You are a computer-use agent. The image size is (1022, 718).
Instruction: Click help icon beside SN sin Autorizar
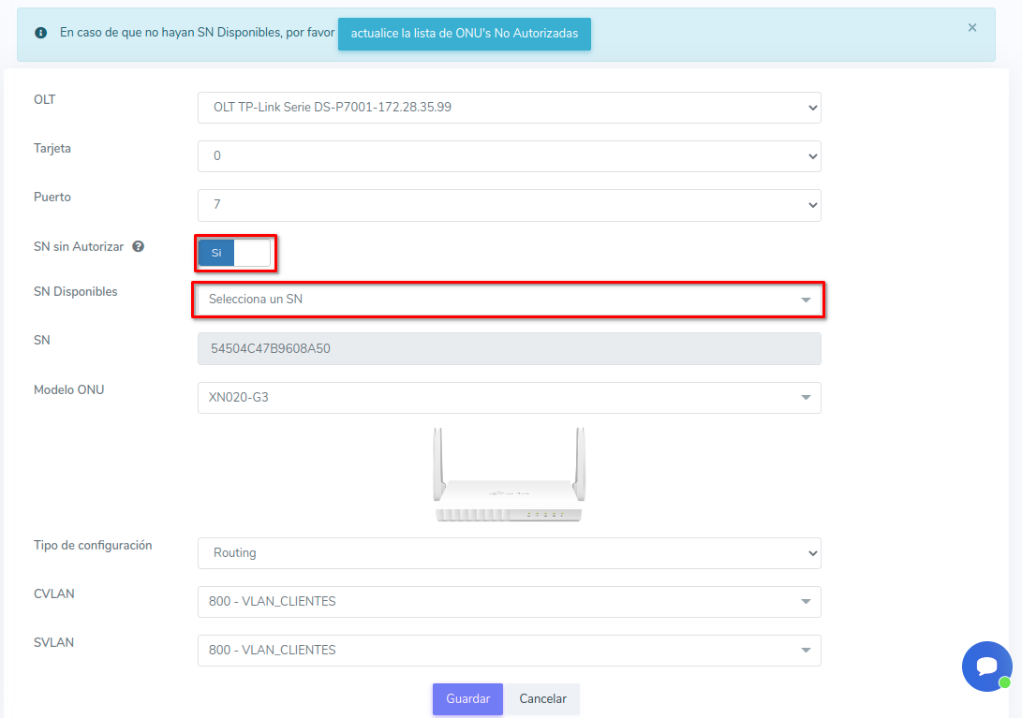coord(139,247)
